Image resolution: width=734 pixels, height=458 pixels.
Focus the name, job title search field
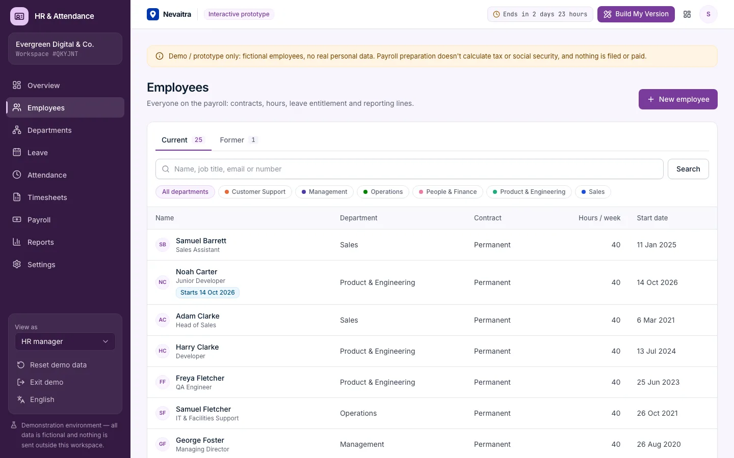409,169
